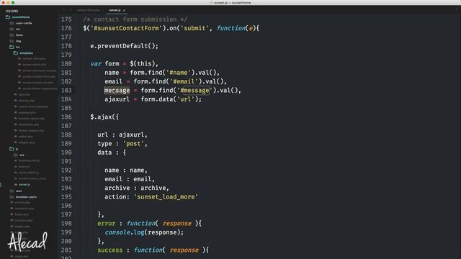
Task: Click the window title sunset.js — sunsettheme
Action: (x=232, y=3)
